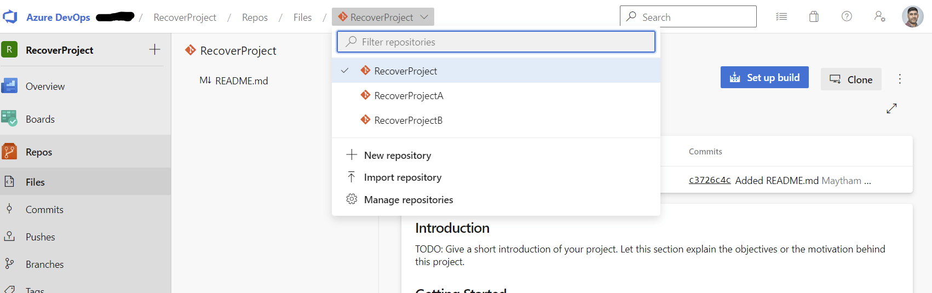
Task: Open RecoverProject breadcrumb link
Action: [185, 18]
